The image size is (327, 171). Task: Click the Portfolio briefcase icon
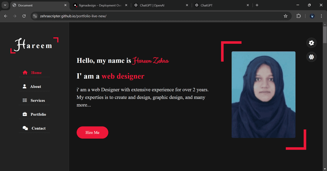[x=25, y=114]
